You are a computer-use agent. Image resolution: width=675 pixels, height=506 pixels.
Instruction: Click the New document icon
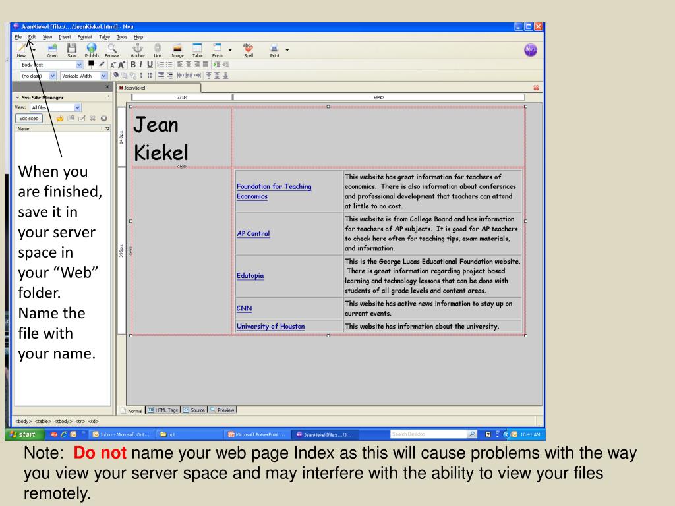[x=21, y=49]
